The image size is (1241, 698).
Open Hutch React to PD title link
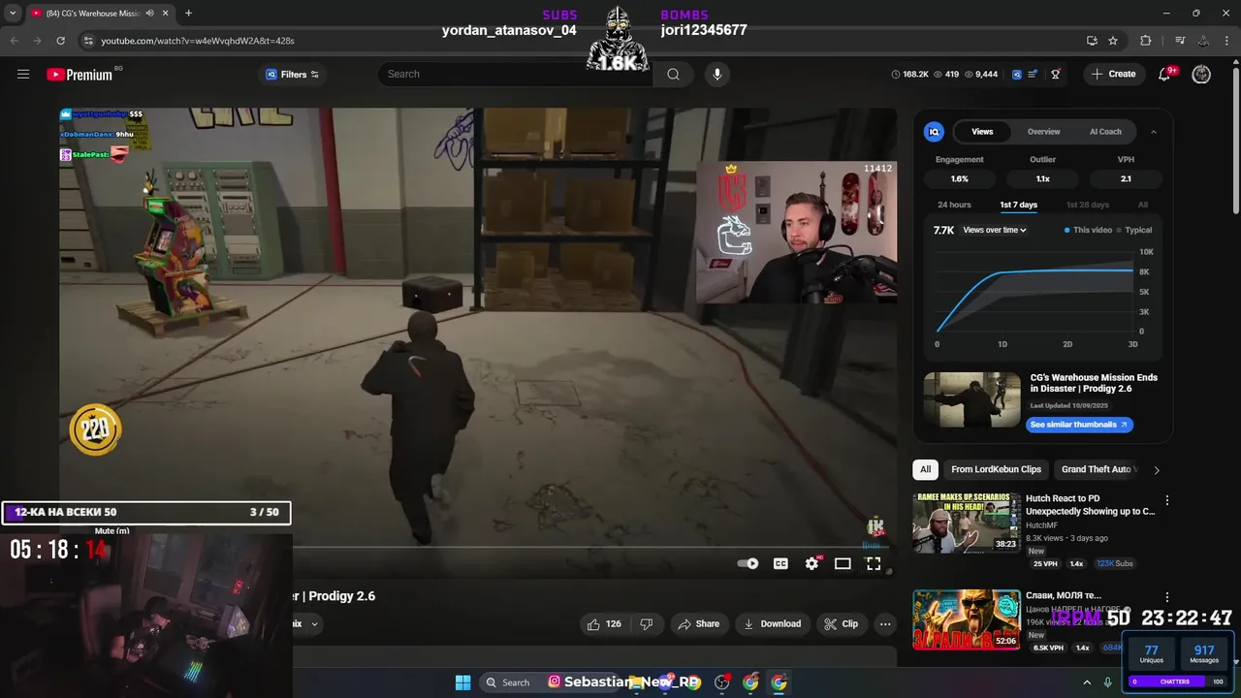1090,505
